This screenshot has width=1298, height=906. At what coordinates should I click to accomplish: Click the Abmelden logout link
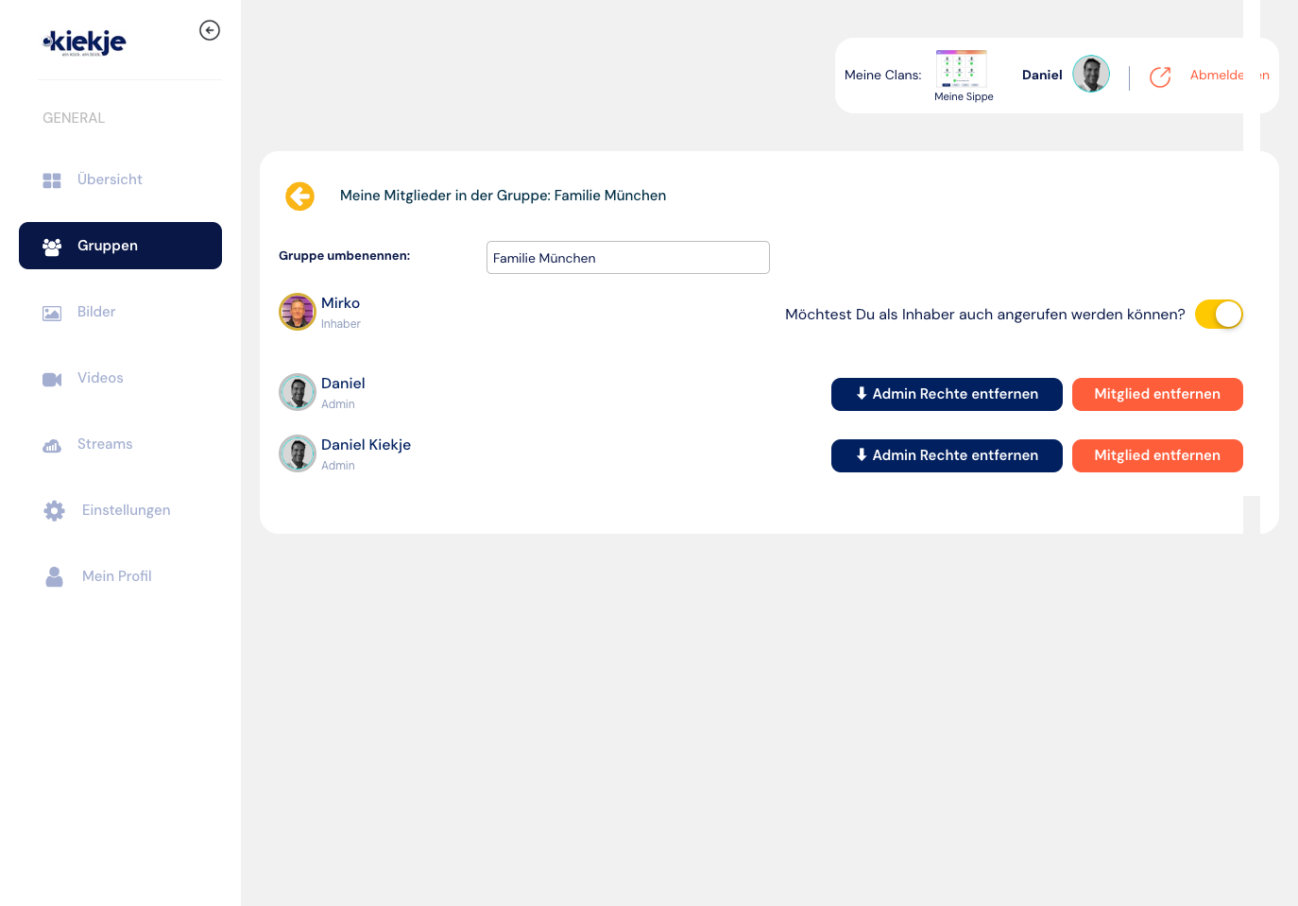(x=1229, y=76)
